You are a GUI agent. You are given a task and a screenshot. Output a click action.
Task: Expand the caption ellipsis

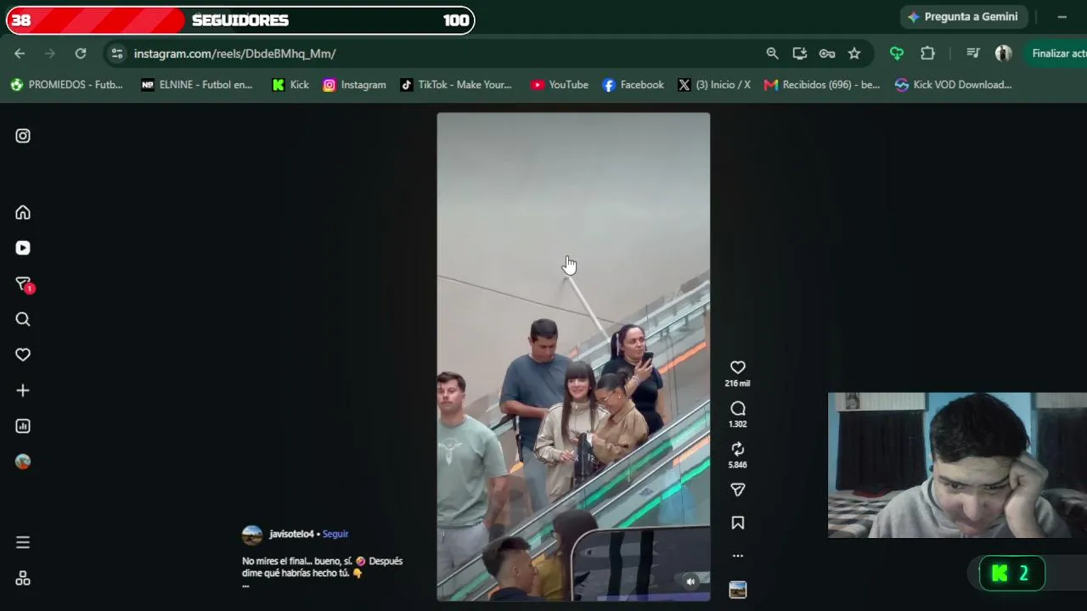coord(245,586)
